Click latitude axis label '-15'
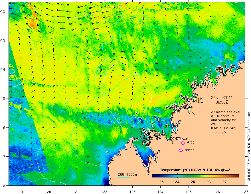Screen dimensions: 251x194 pyautogui.click(x=3, y=98)
